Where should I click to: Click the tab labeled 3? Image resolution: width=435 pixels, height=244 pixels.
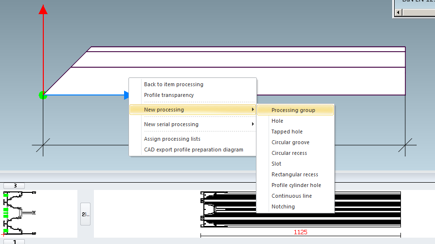pos(15,186)
